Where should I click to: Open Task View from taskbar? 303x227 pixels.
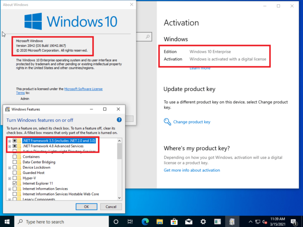click(x=130, y=222)
